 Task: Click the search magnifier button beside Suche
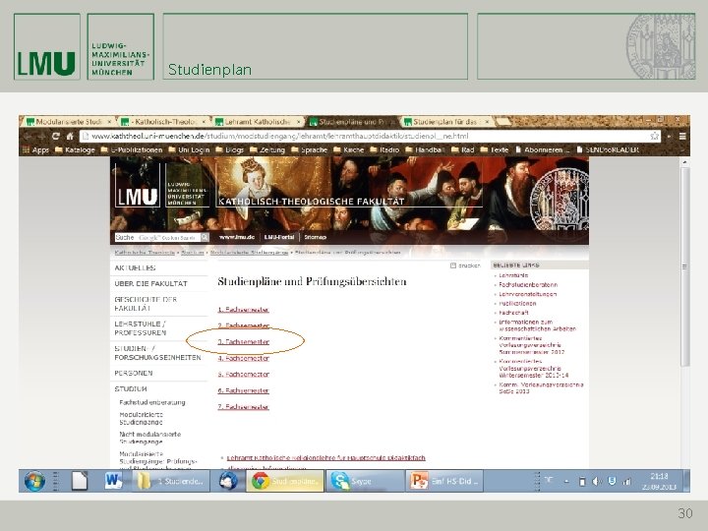point(205,238)
